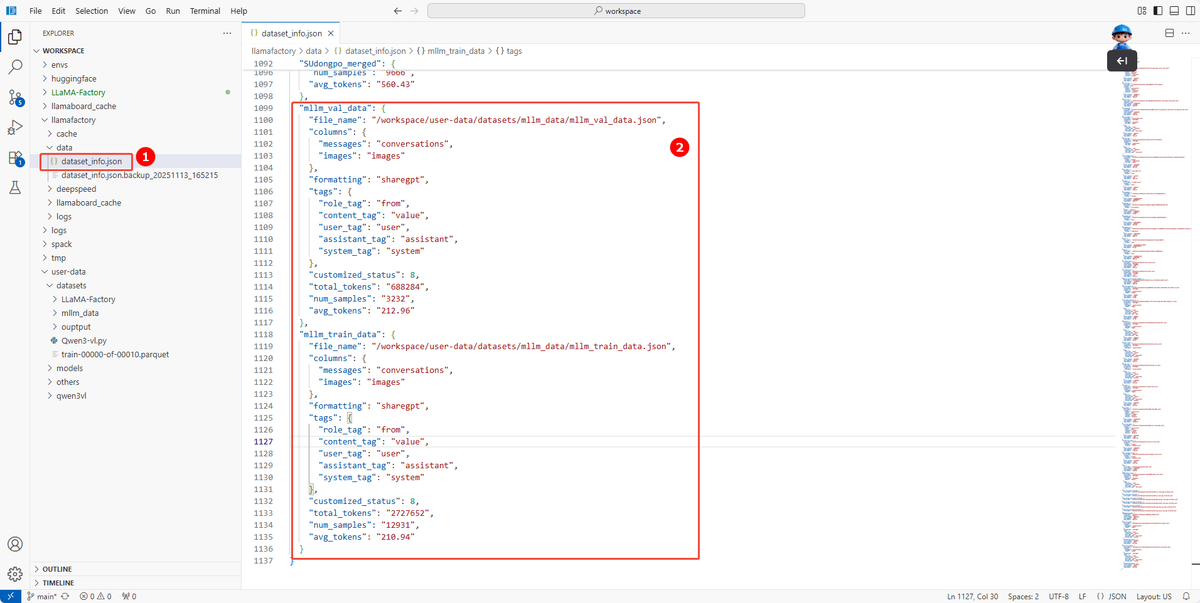Open Run and Debug view
The image size is (1200, 603).
point(15,128)
